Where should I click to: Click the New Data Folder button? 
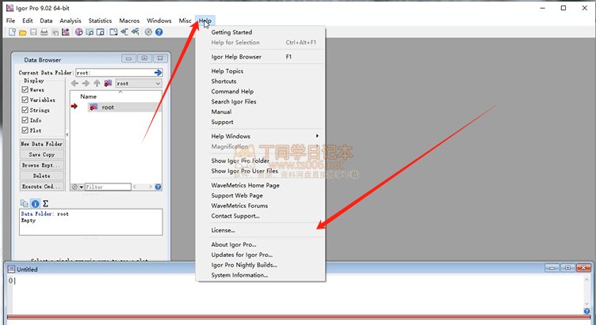point(42,144)
